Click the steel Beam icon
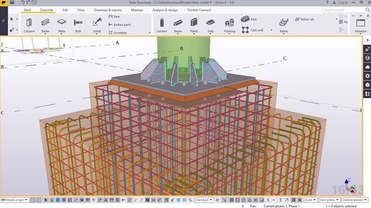 click(45, 25)
